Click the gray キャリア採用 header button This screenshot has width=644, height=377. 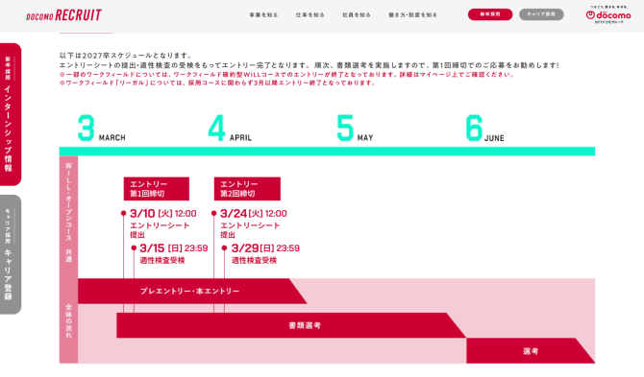(x=541, y=14)
